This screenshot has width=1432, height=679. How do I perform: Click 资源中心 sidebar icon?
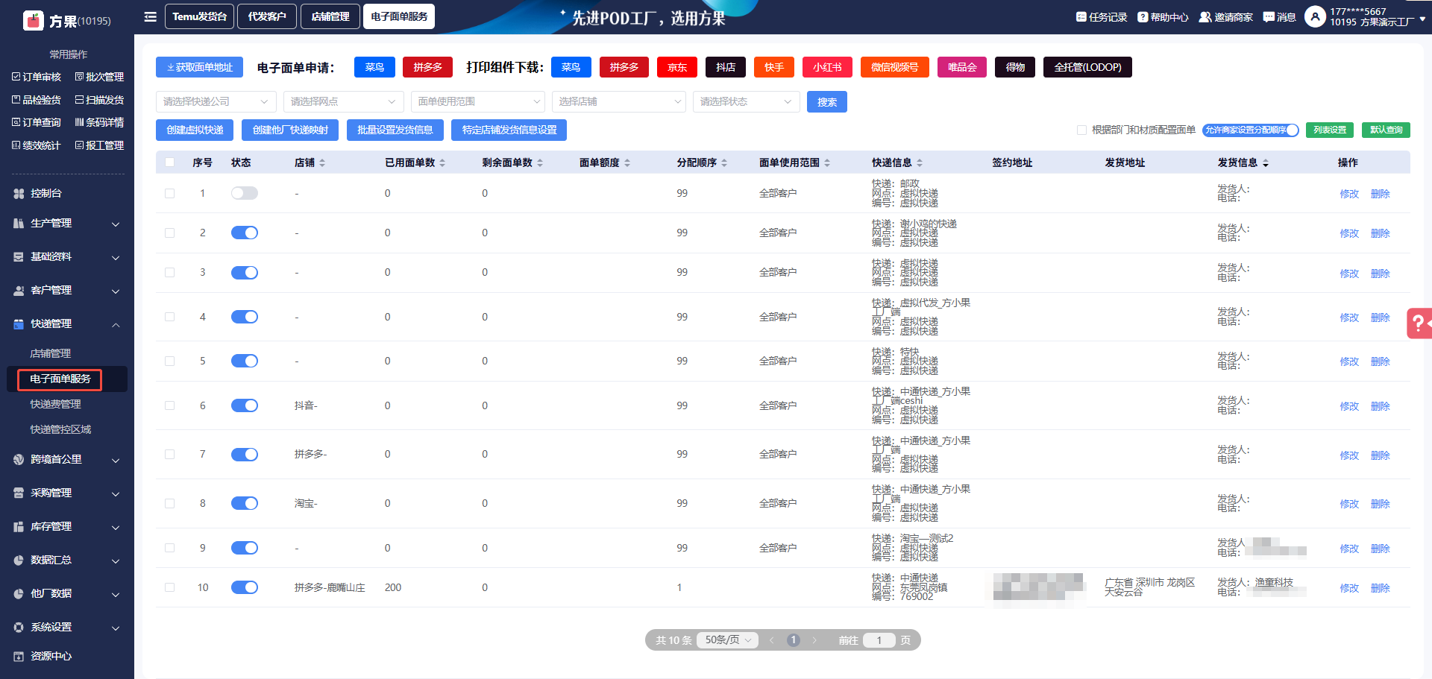tap(19, 656)
